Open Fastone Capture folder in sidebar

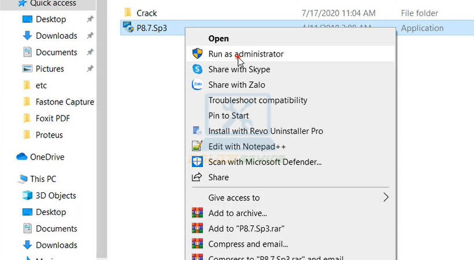(x=64, y=102)
